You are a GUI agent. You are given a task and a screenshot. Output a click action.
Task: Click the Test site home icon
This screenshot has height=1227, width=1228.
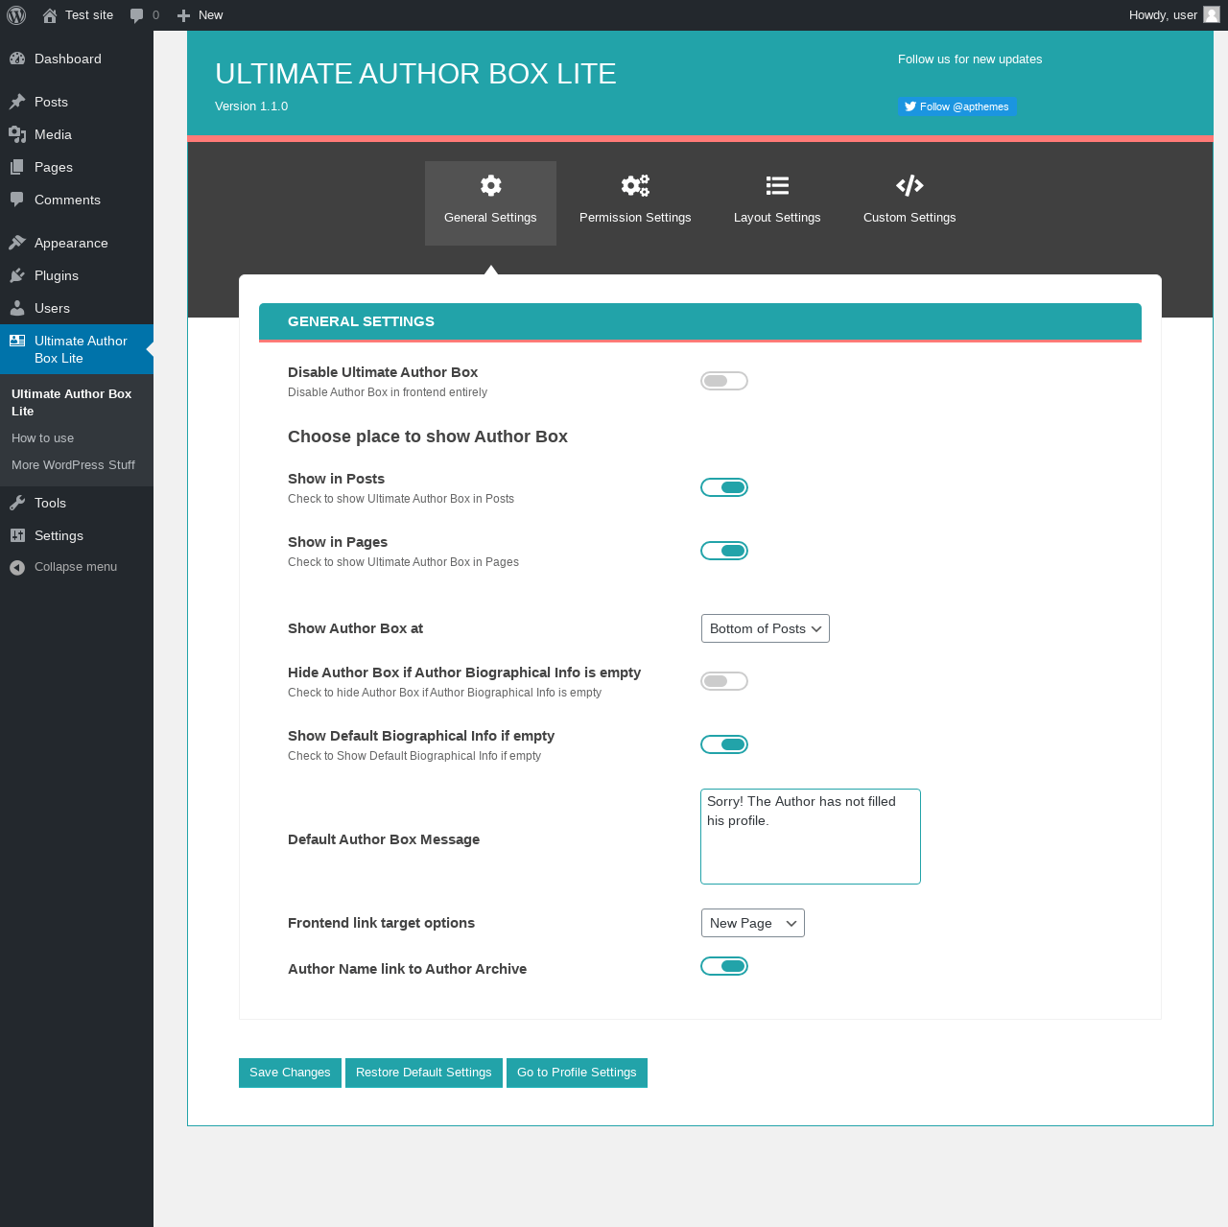50,15
